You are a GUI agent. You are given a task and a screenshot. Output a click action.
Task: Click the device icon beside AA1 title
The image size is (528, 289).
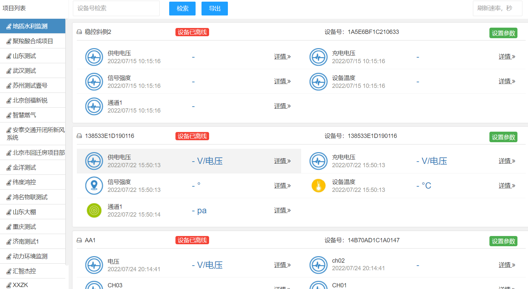click(x=79, y=240)
